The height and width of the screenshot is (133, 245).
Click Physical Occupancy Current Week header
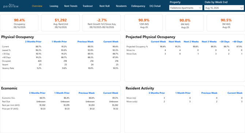click(111, 41)
